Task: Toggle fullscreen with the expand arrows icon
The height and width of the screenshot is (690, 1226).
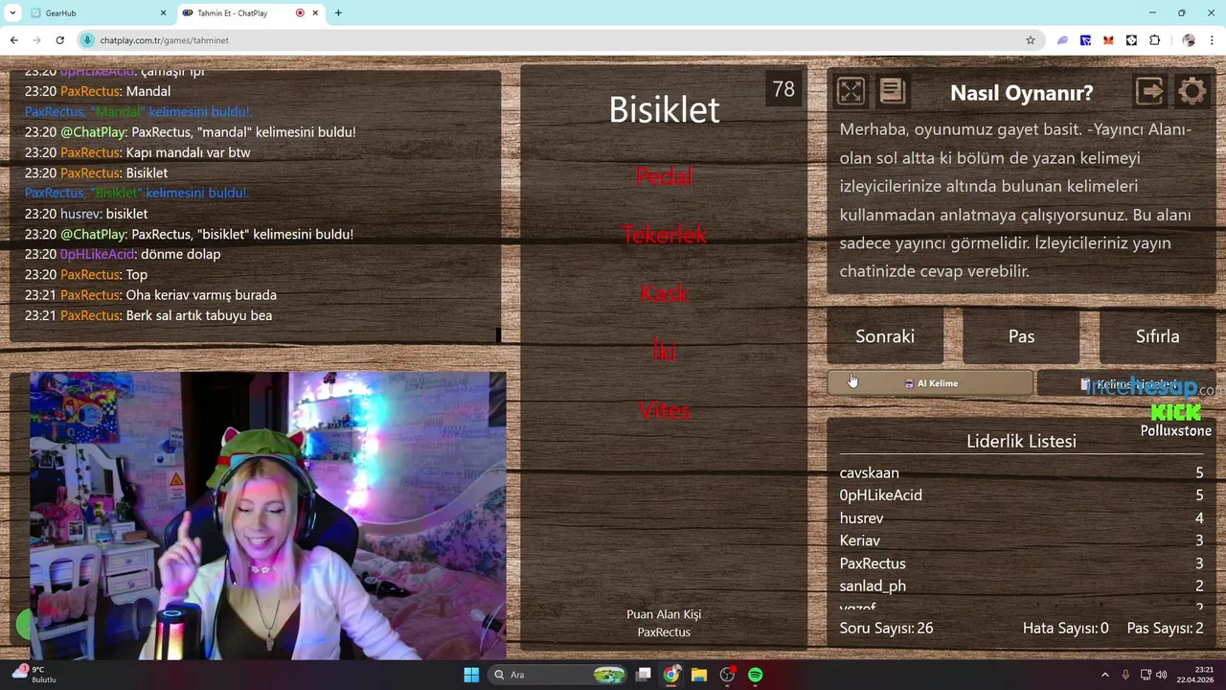Action: pyautogui.click(x=851, y=91)
